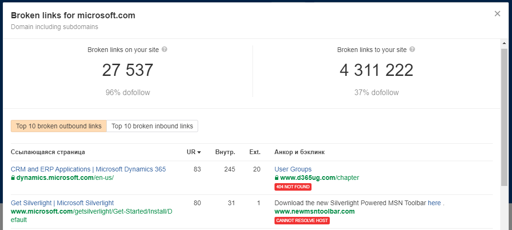Click the Внутр. column header
512x230 pixels.
225,152
